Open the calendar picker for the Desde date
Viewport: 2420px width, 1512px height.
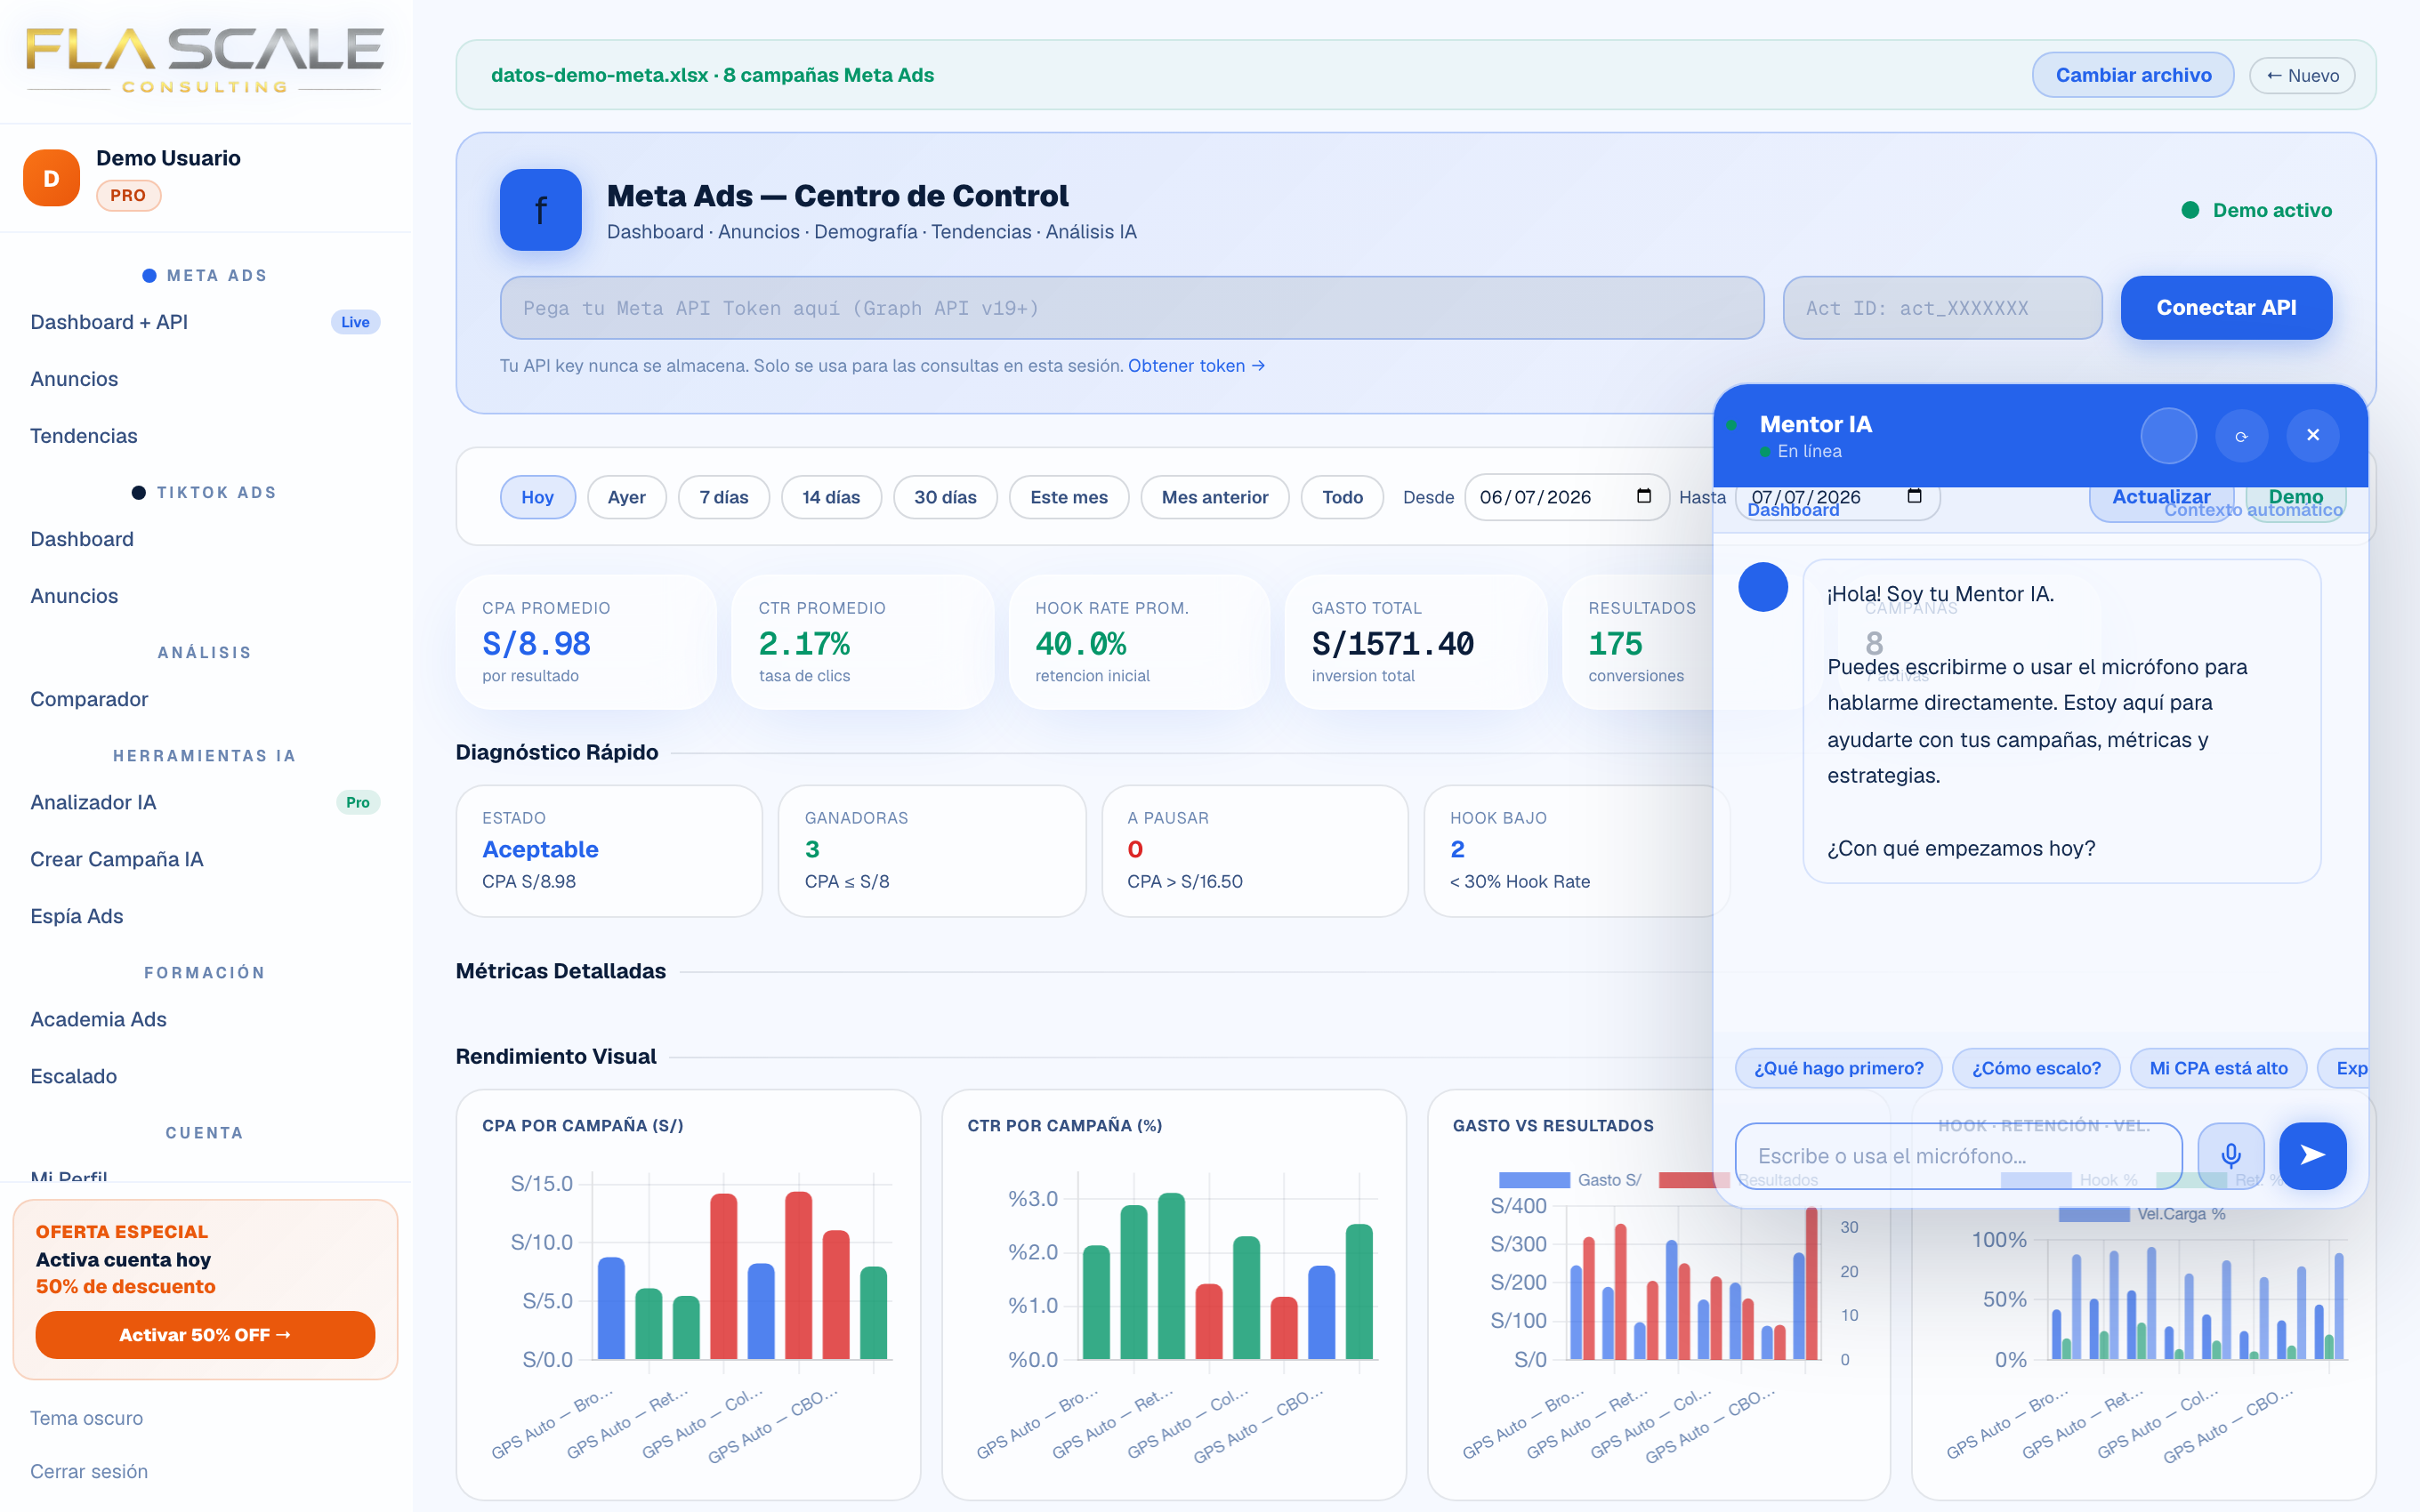click(x=1644, y=497)
